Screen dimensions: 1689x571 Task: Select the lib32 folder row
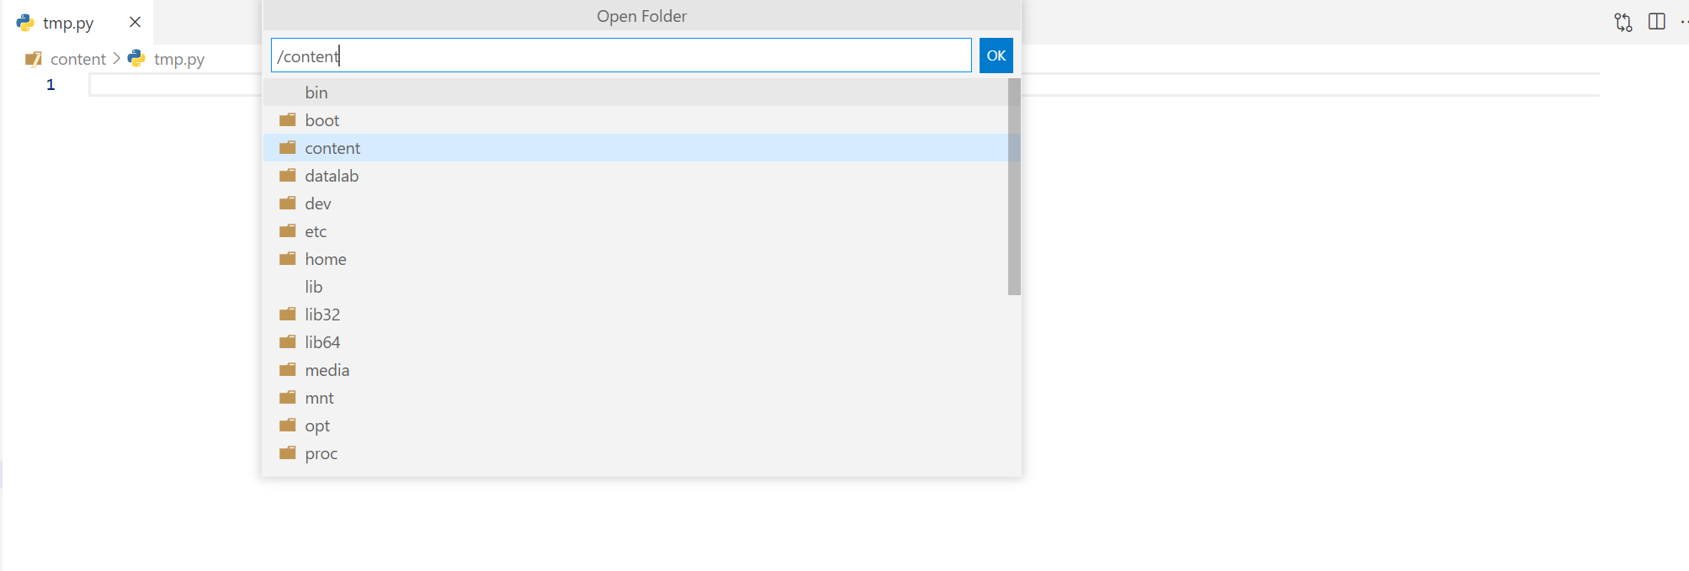click(x=635, y=315)
